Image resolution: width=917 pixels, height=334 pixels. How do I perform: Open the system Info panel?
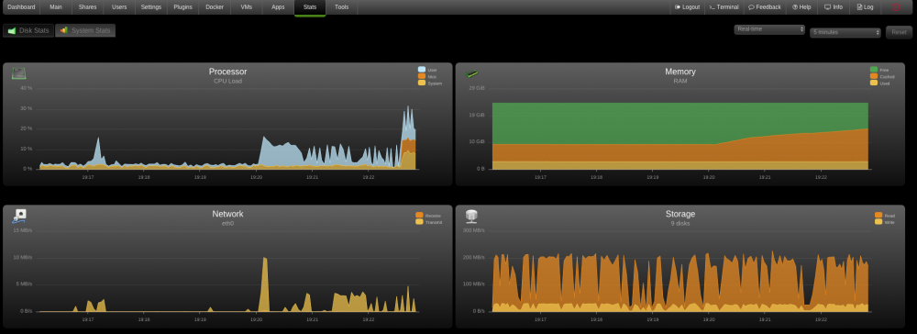click(834, 7)
